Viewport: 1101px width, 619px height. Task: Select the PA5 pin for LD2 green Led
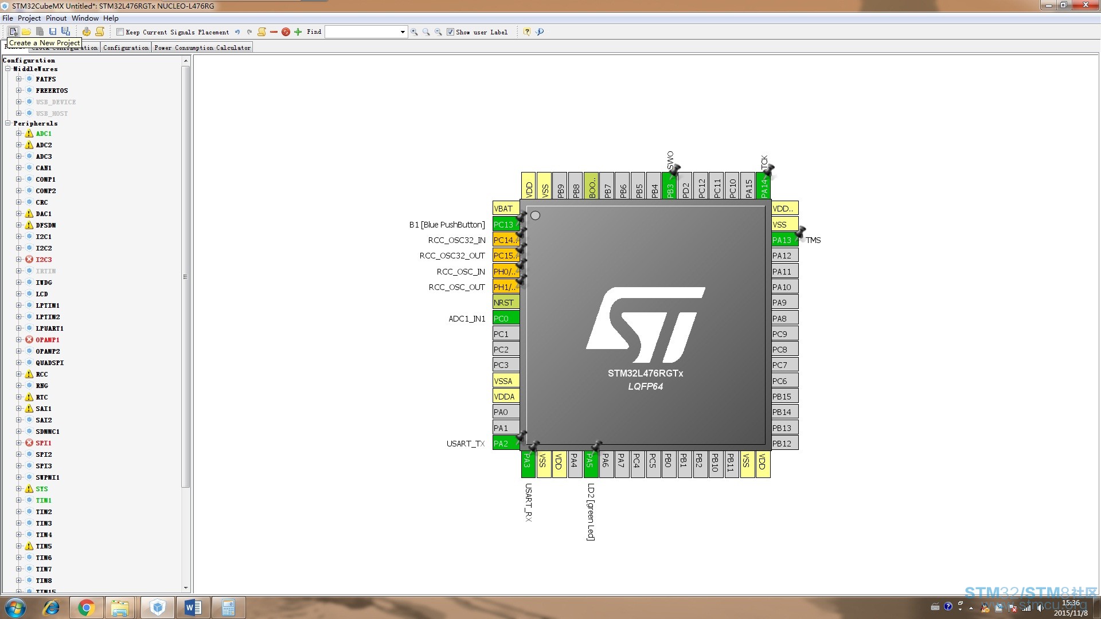[591, 464]
